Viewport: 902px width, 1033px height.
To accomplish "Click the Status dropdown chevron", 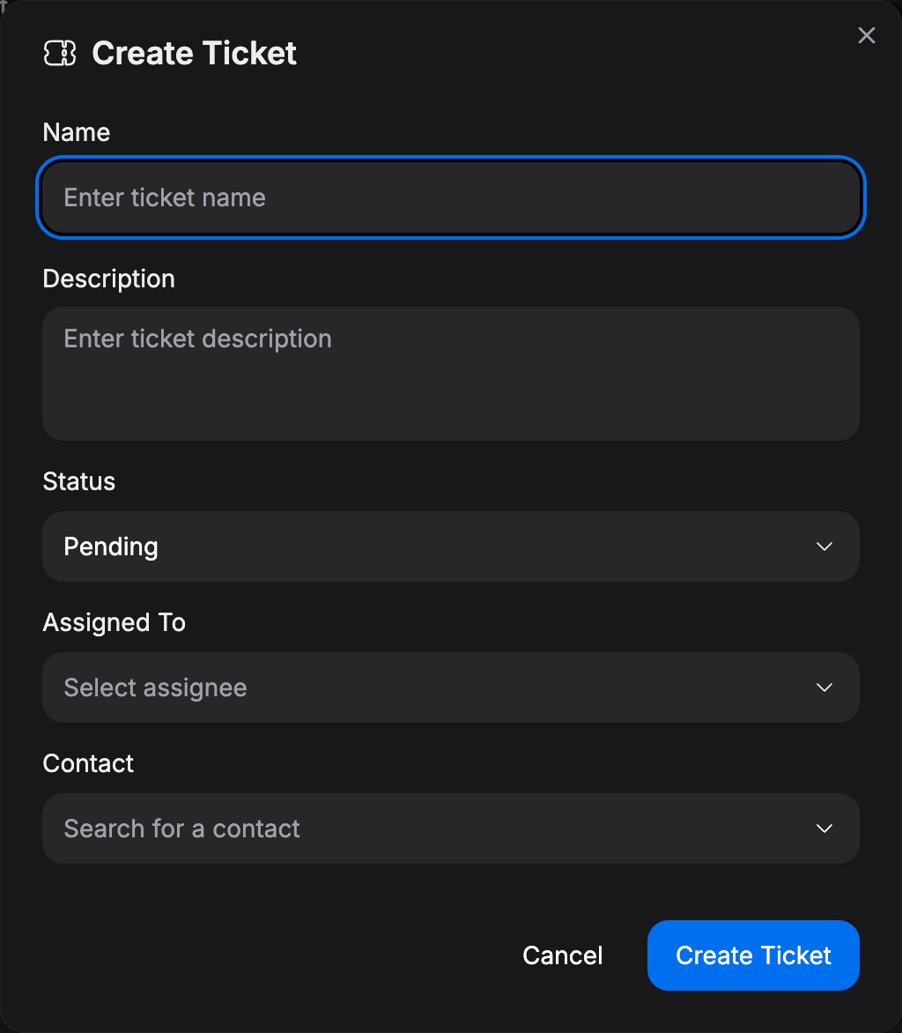I will [824, 546].
